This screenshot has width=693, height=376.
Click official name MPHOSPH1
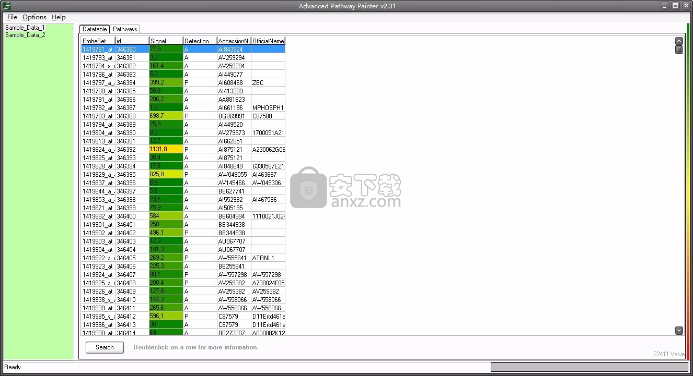(268, 107)
